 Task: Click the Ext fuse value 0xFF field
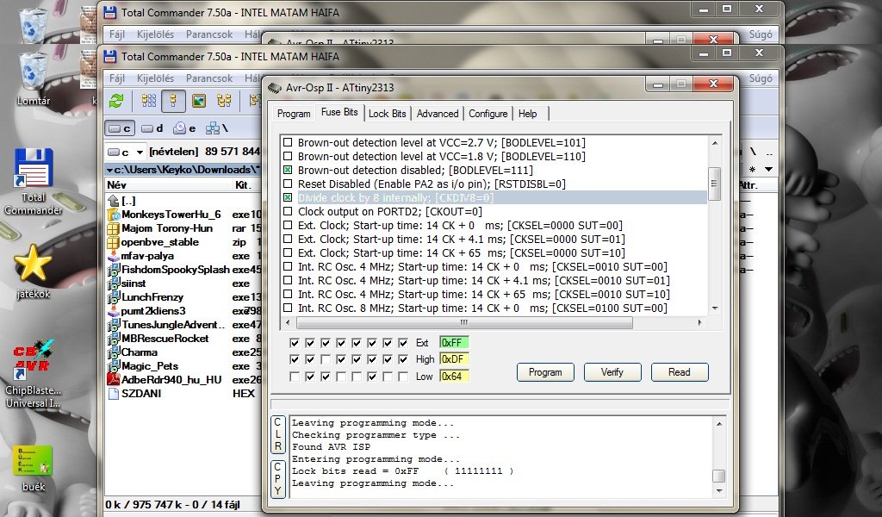click(455, 343)
